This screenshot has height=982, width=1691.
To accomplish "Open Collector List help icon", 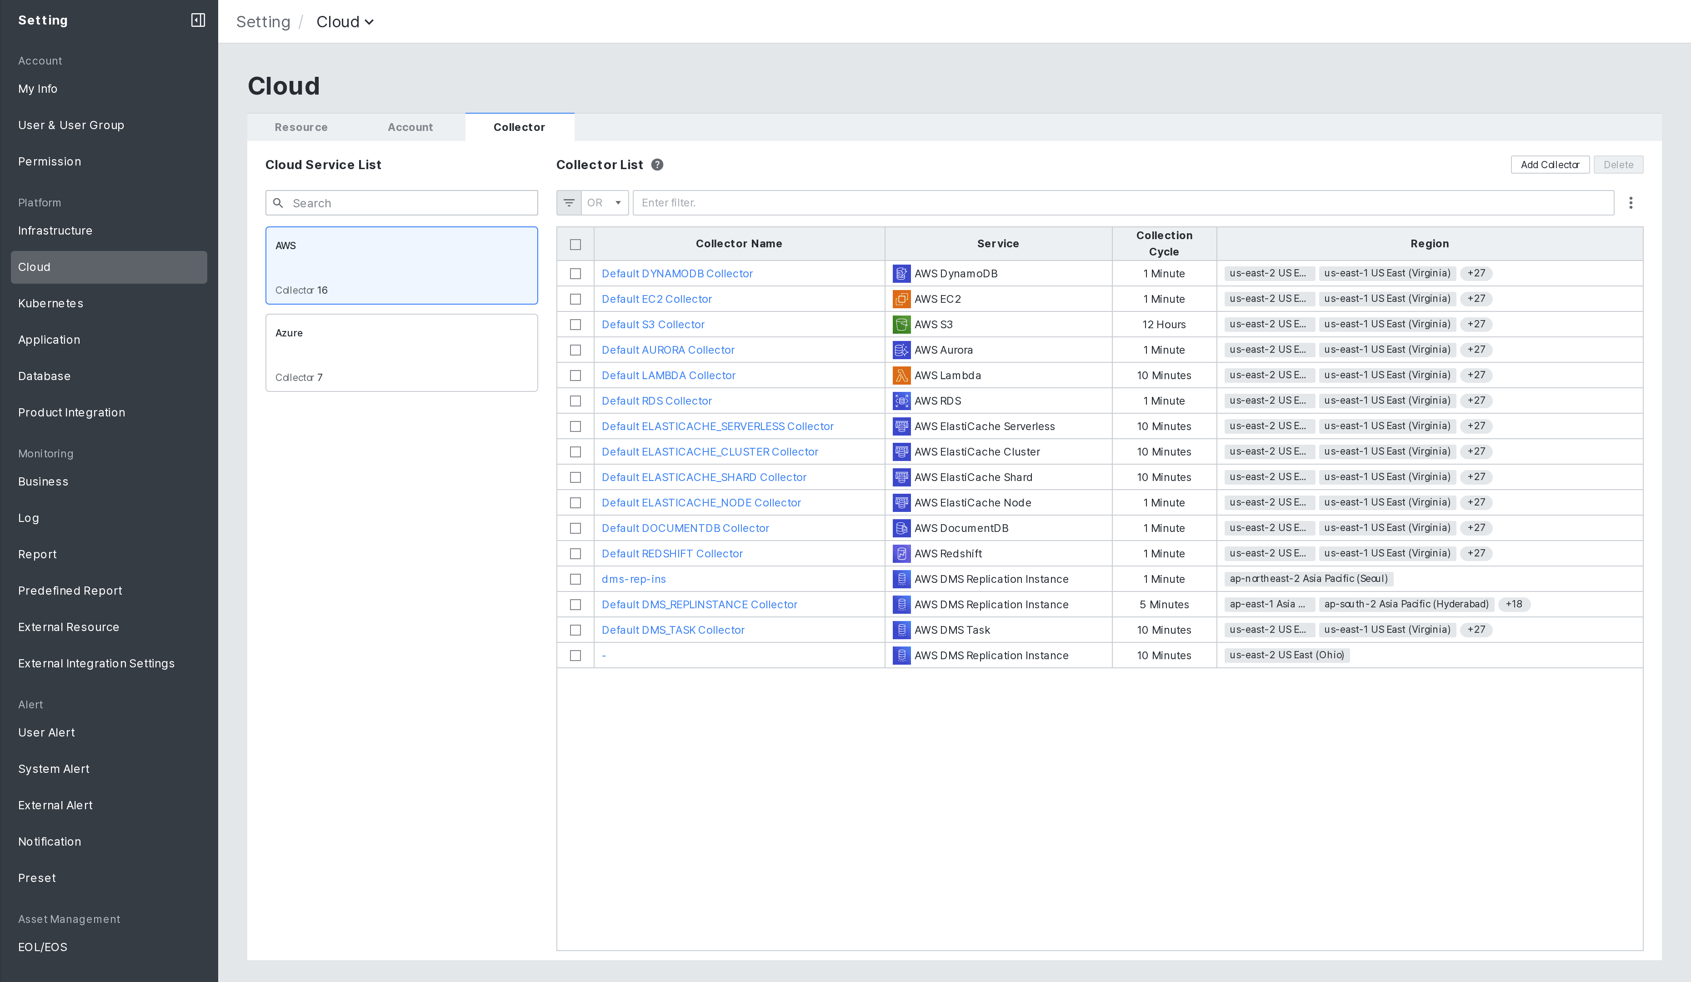I will tap(657, 165).
